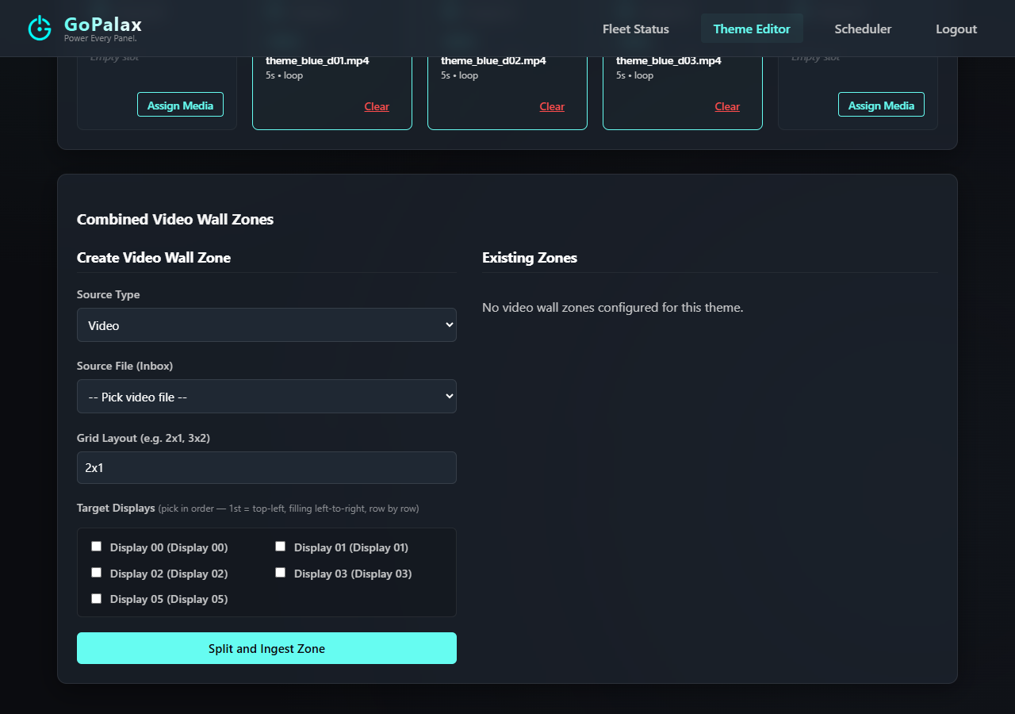Check the Display 00 checkbox
Image resolution: width=1015 pixels, height=714 pixels.
[x=97, y=547]
